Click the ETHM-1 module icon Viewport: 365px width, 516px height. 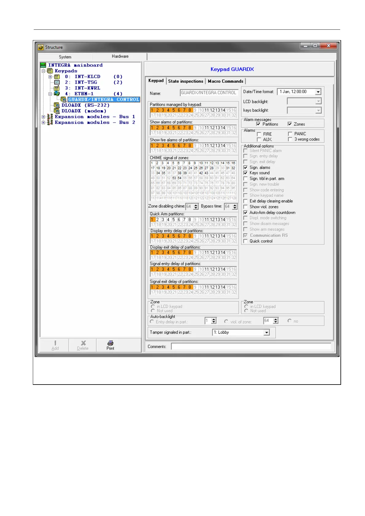coord(57,94)
